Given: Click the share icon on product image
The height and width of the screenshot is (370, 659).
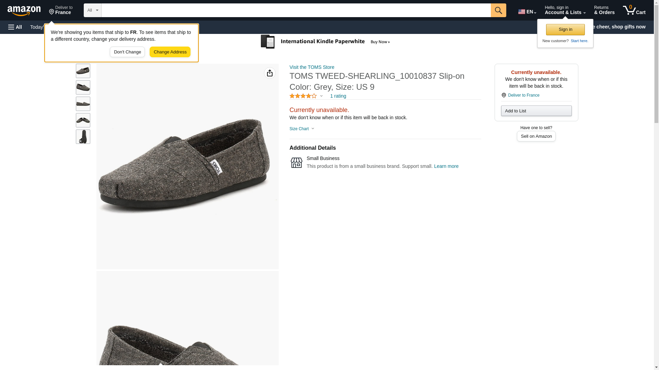Looking at the screenshot, I should point(269,73).
